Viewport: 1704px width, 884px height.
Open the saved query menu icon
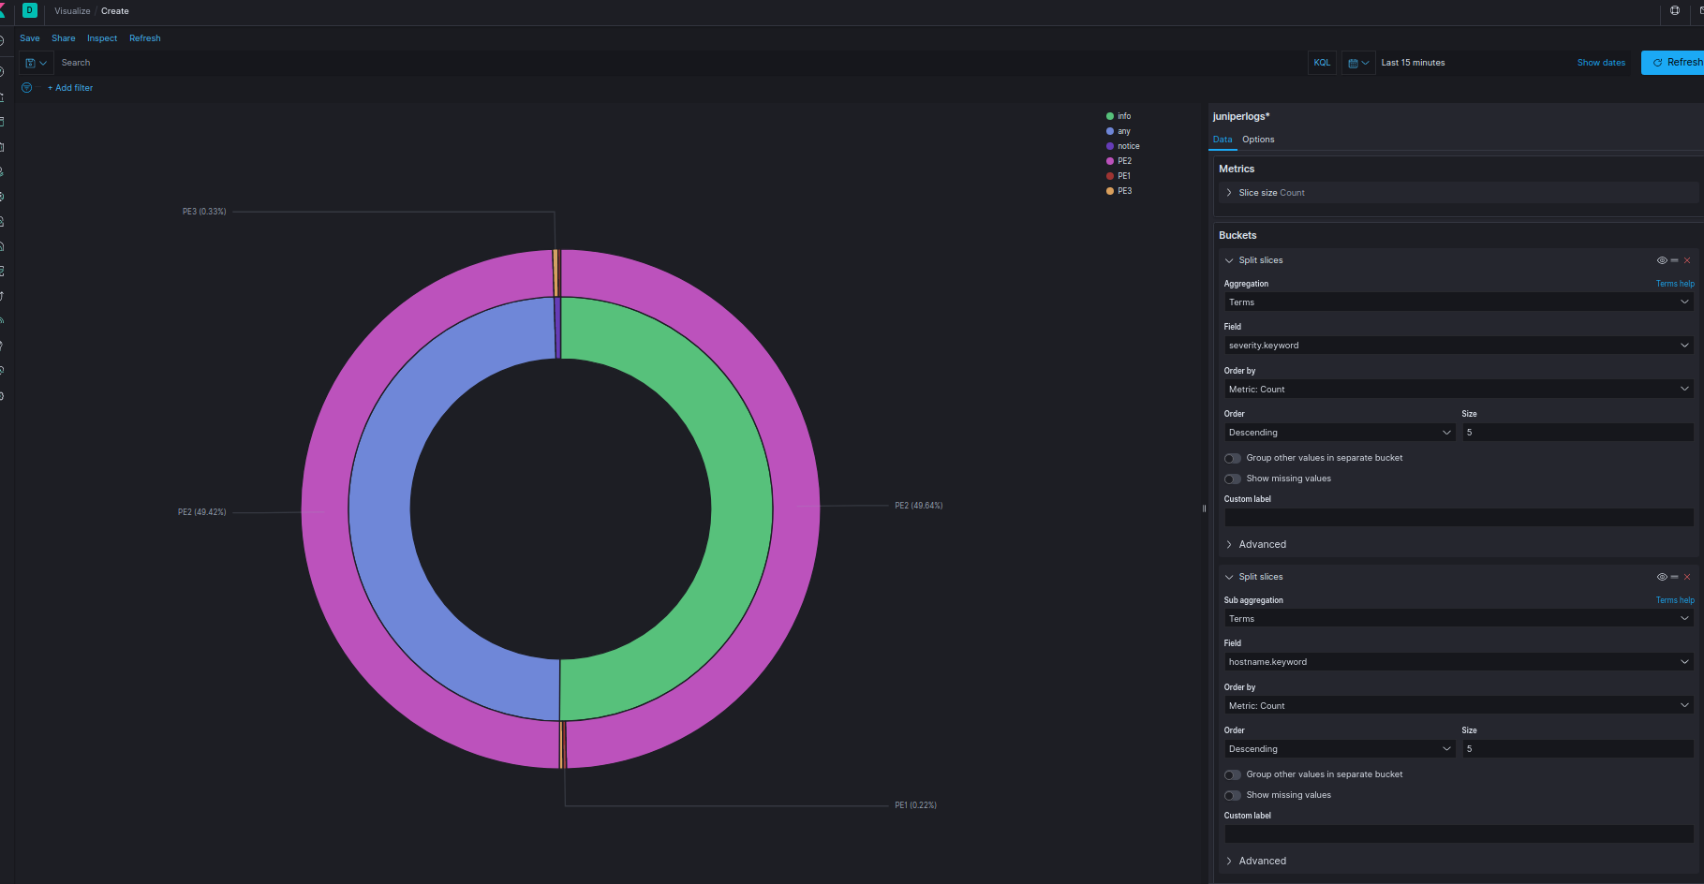[36, 63]
